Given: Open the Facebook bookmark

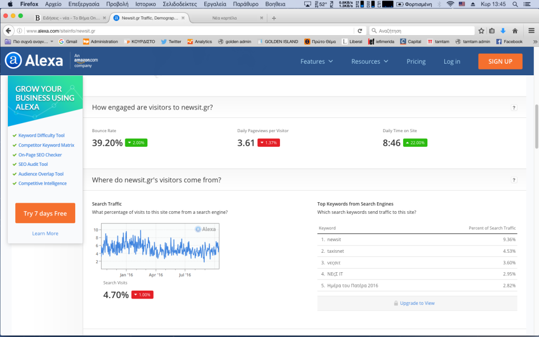Looking at the screenshot, I should [509, 42].
